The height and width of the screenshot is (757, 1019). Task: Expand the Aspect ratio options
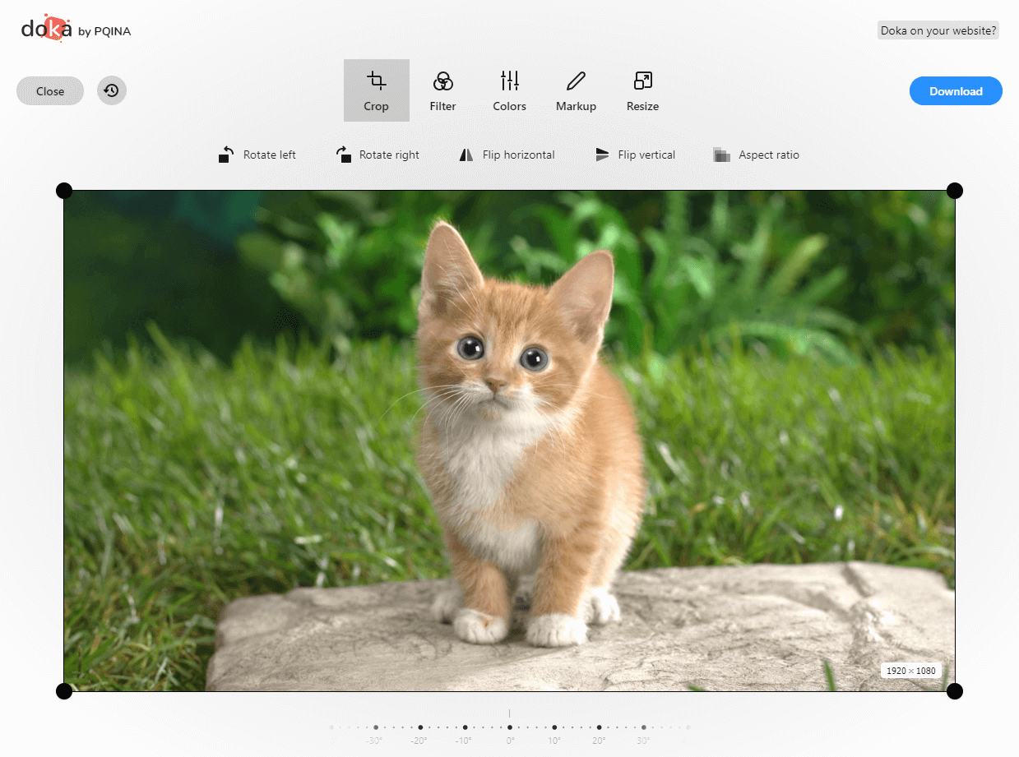coord(756,155)
